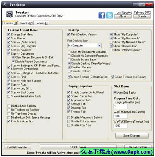
Task: Open the Twitter bird icon
Action: click(x=110, y=15)
